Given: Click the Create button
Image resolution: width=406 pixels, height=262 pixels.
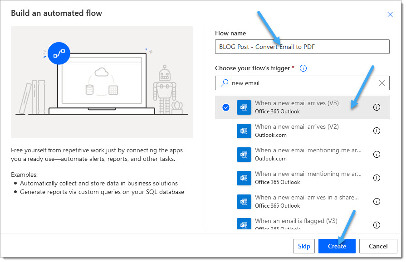Looking at the screenshot, I should [x=337, y=246].
